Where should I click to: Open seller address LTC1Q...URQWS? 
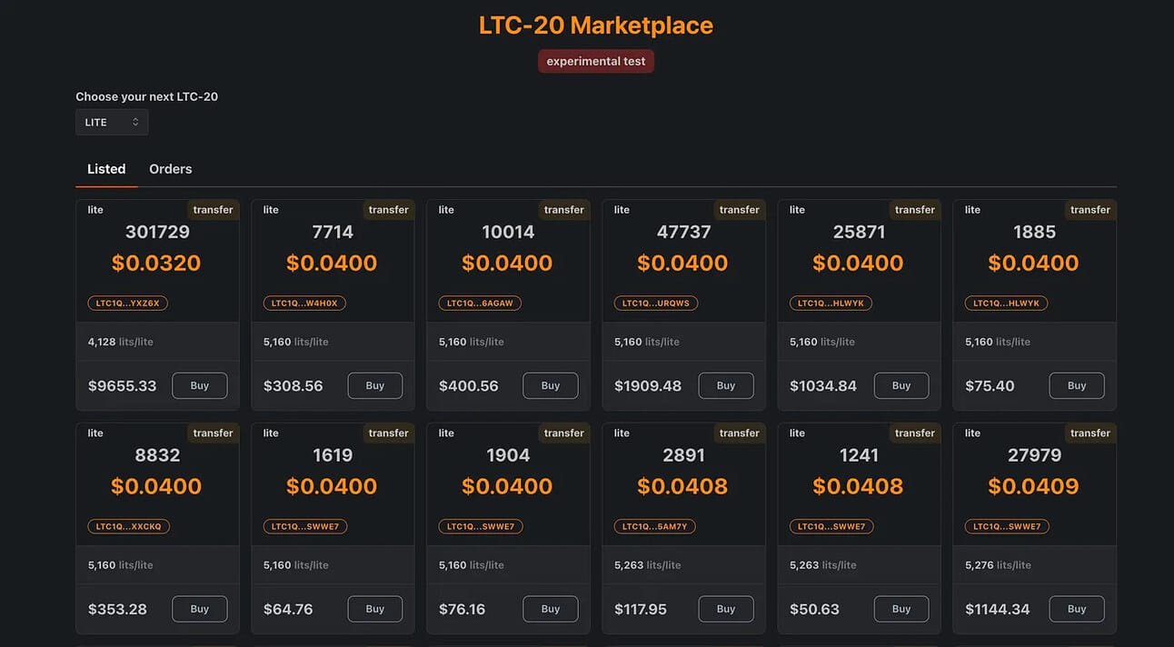pyautogui.click(x=655, y=303)
